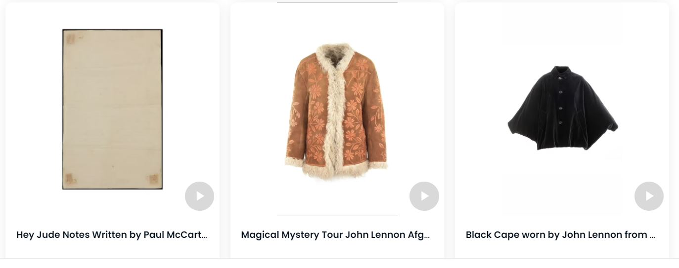The height and width of the screenshot is (268, 679).
Task: Open the Hey Jude handwritten notes image
Action: tap(112, 109)
